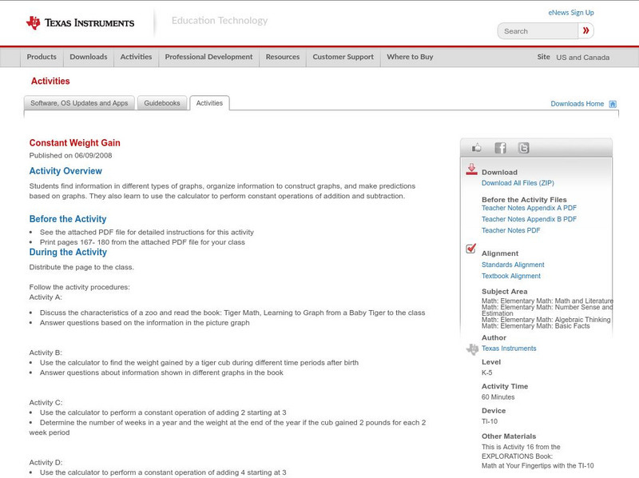Open the Resources menu
The image size is (639, 478).
click(x=283, y=57)
